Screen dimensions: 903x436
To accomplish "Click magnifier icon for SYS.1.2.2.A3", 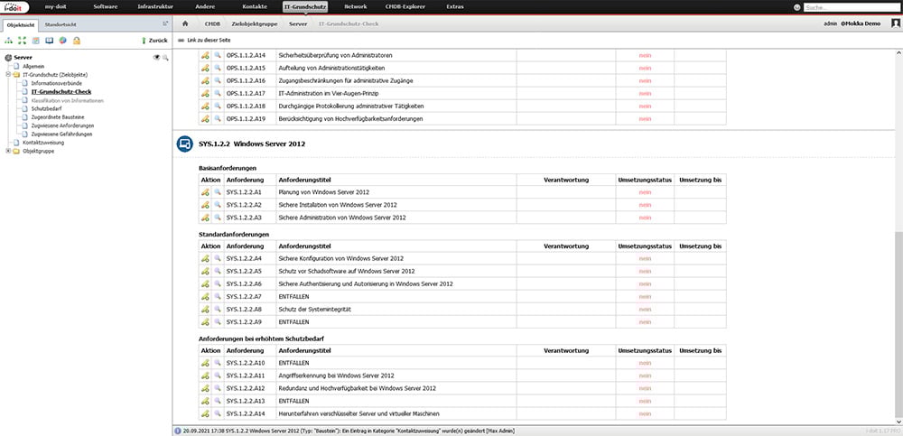I will coord(218,218).
